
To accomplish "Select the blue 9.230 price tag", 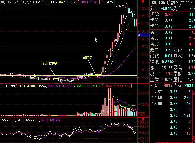I will click(x=142, y=35).
